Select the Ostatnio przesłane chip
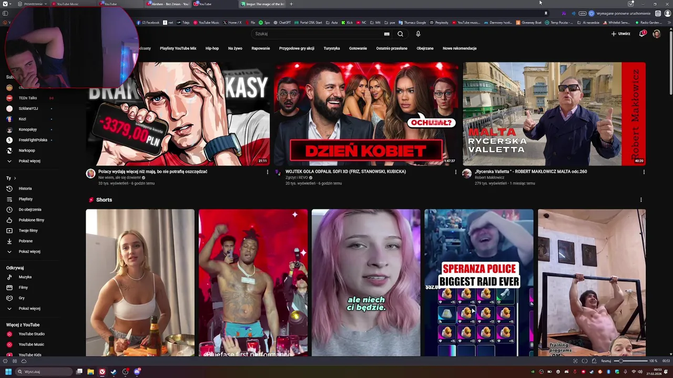 (392, 48)
